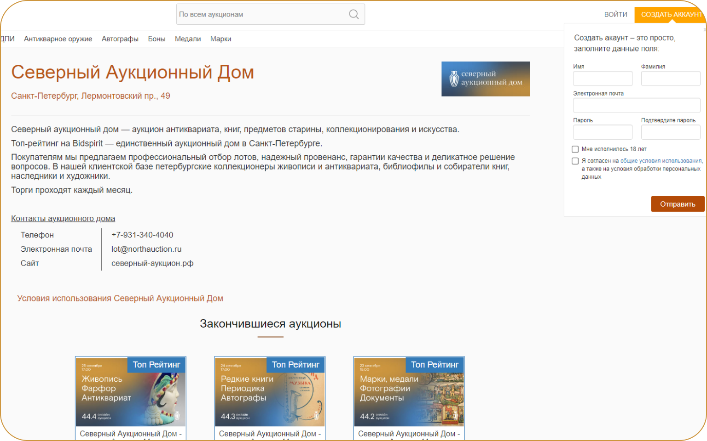
Task: Open the Автографы category
Action: 120,39
